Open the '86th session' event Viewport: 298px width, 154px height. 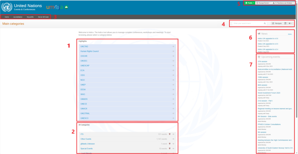(262, 85)
